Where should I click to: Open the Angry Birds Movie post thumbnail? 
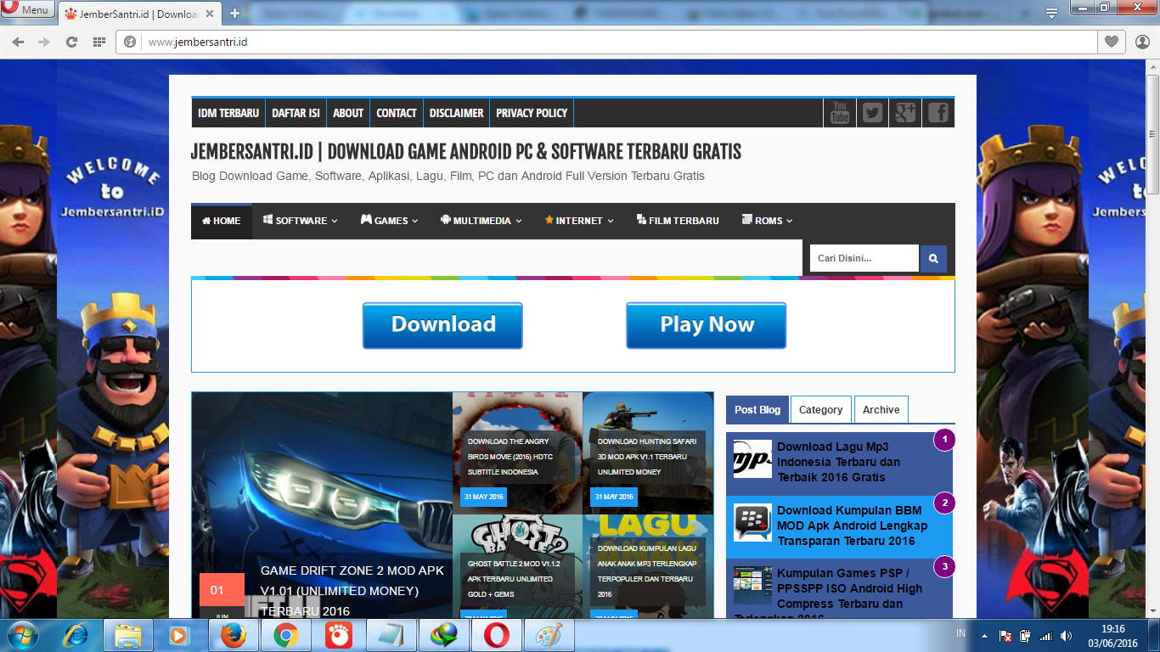[x=517, y=452]
